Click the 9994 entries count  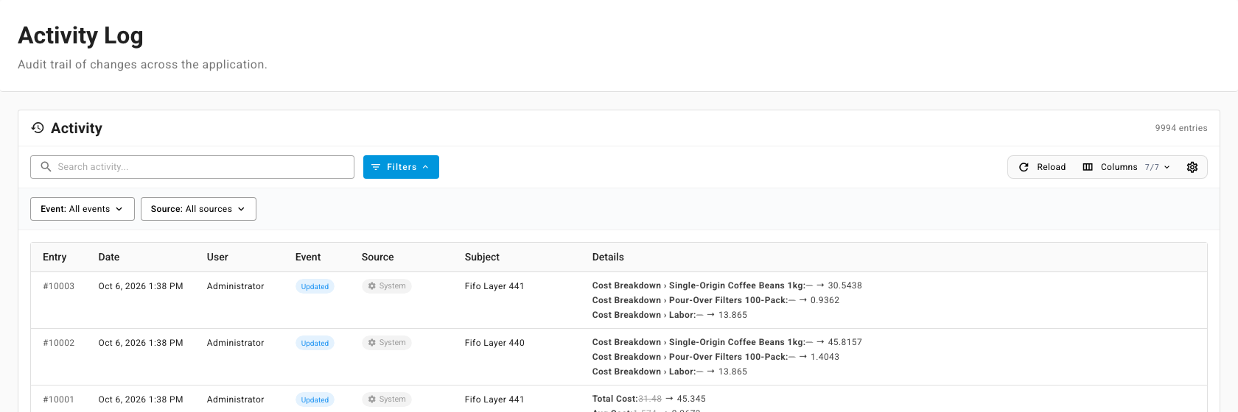[1181, 128]
